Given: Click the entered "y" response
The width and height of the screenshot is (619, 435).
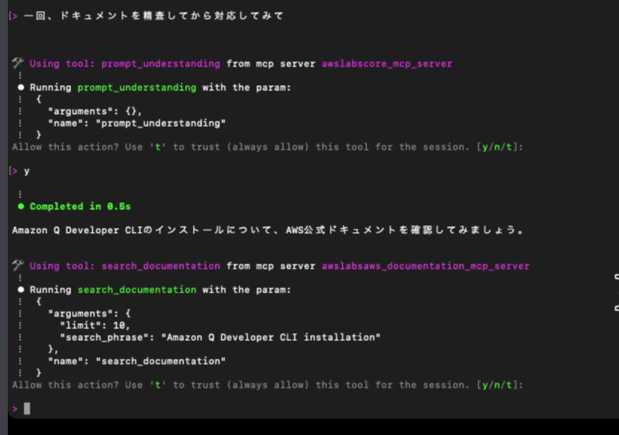Looking at the screenshot, I should point(27,172).
